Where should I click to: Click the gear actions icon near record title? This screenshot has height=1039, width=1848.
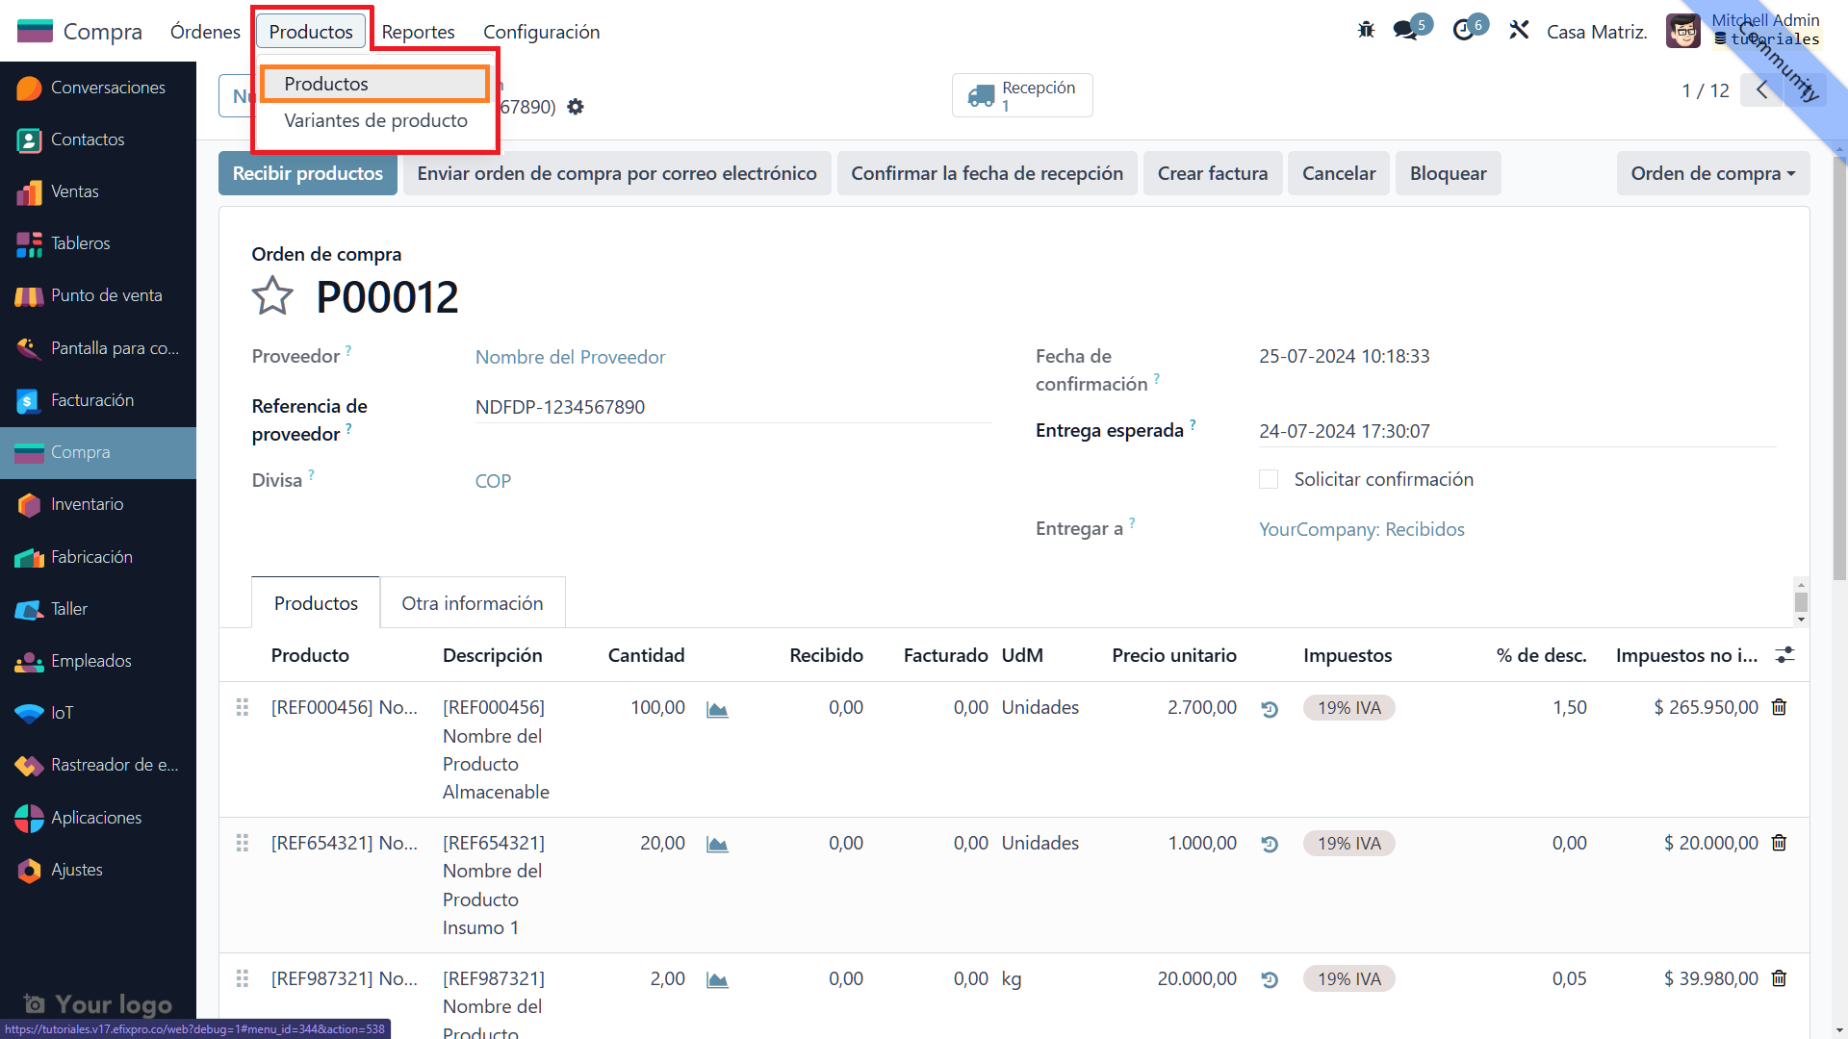(576, 107)
